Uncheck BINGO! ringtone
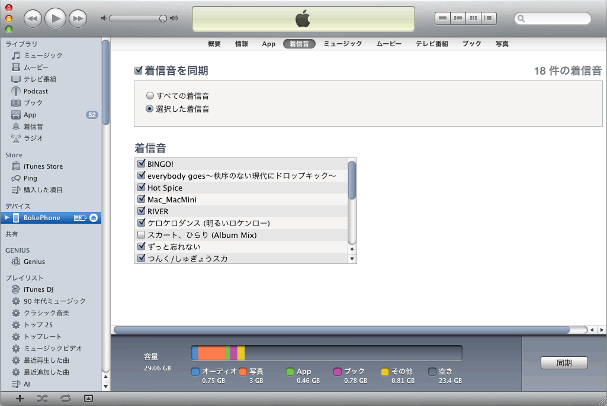607x406 pixels. [142, 163]
